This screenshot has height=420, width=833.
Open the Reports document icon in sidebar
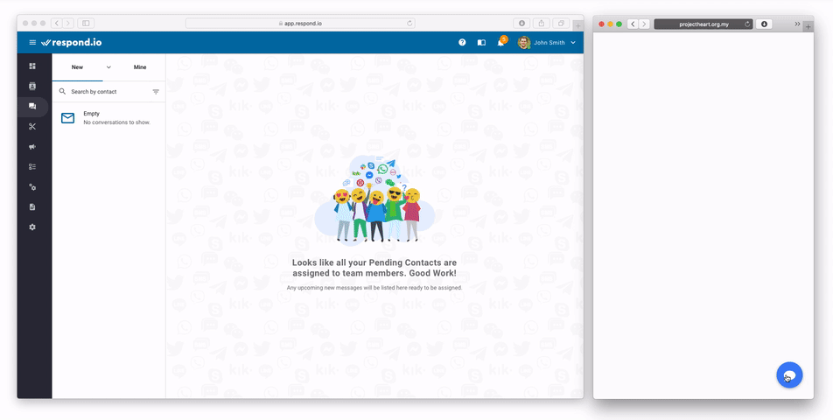pyautogui.click(x=32, y=207)
